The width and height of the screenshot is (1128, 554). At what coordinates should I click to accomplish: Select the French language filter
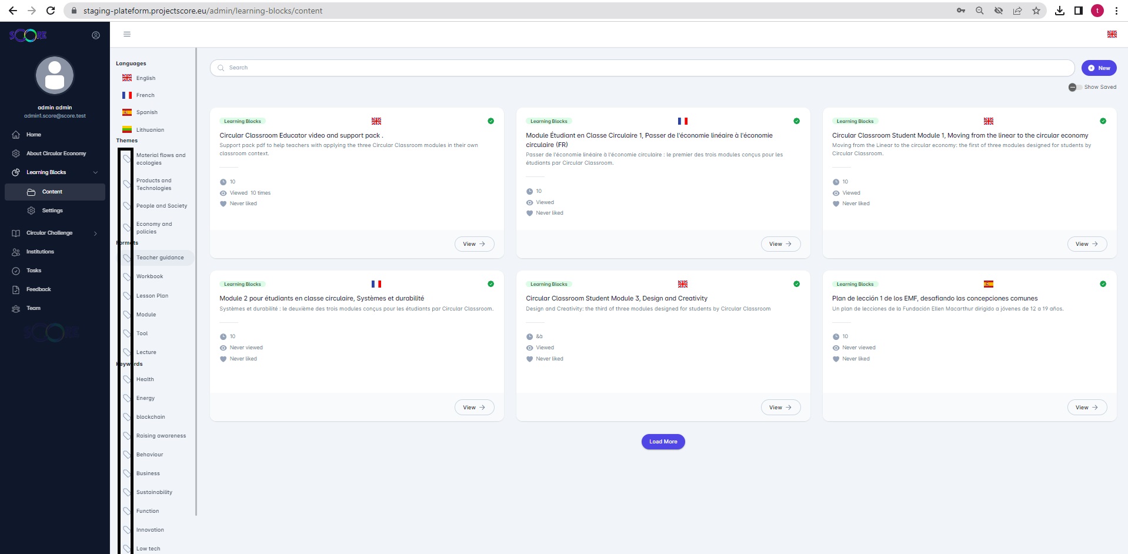point(145,95)
